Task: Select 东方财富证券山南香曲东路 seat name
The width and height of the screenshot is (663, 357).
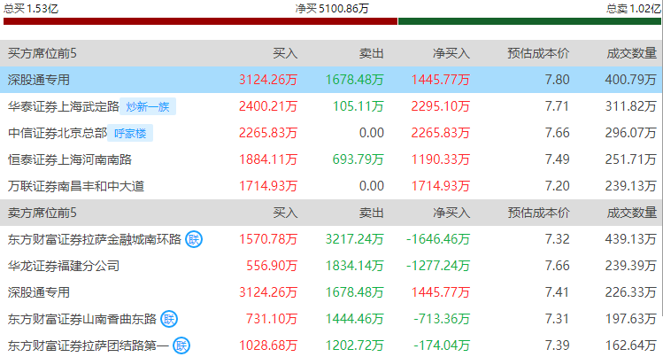Action: click(82, 319)
